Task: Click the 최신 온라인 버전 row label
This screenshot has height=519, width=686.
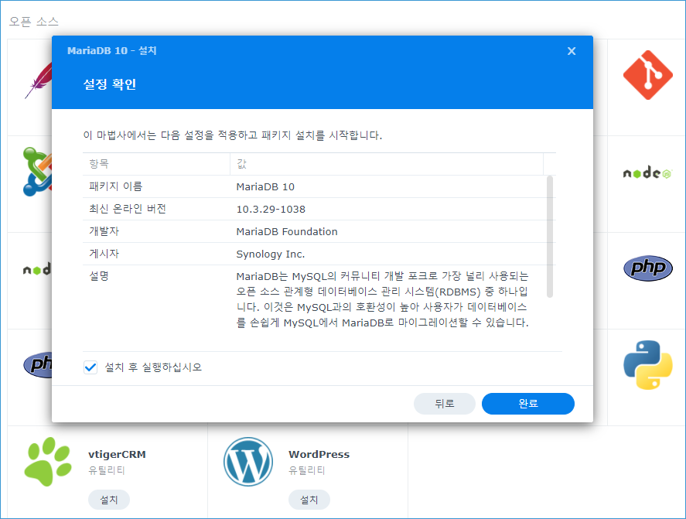Action: pos(128,209)
